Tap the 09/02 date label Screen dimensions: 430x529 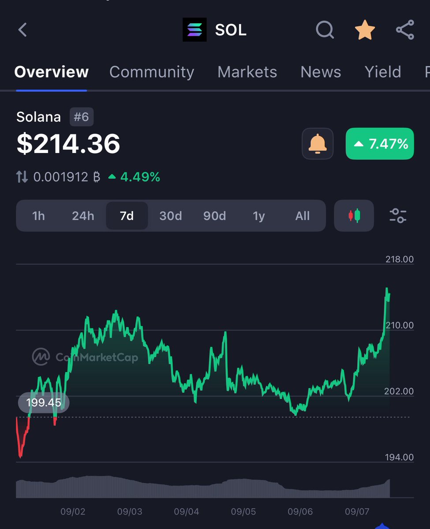pos(73,512)
